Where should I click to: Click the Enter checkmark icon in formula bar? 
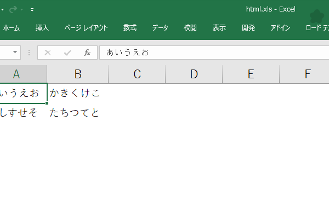(x=67, y=53)
